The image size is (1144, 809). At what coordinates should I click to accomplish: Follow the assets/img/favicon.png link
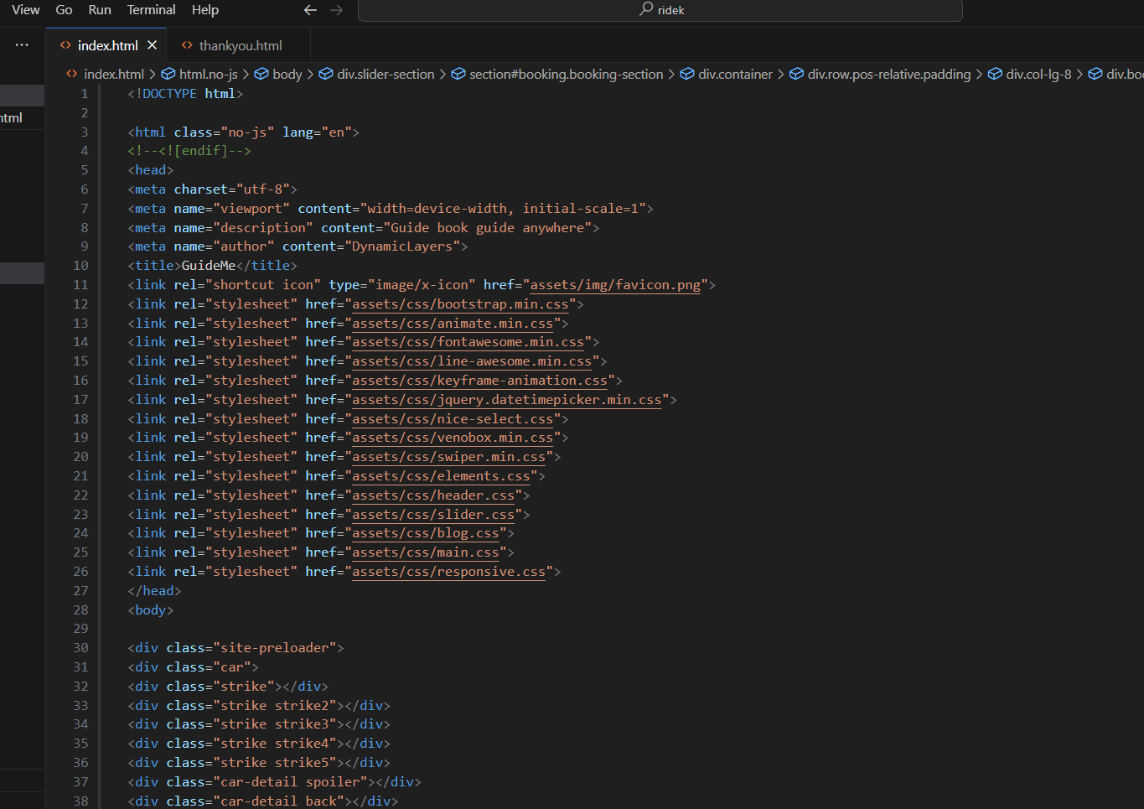pos(615,285)
